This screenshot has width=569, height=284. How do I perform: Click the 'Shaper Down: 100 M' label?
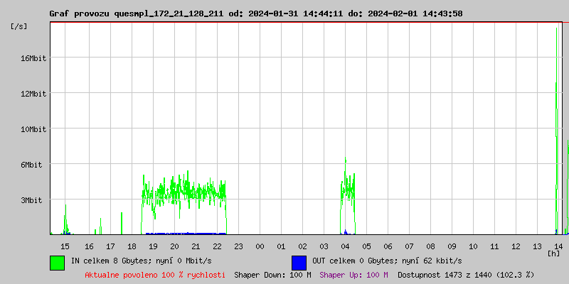pos(272,274)
